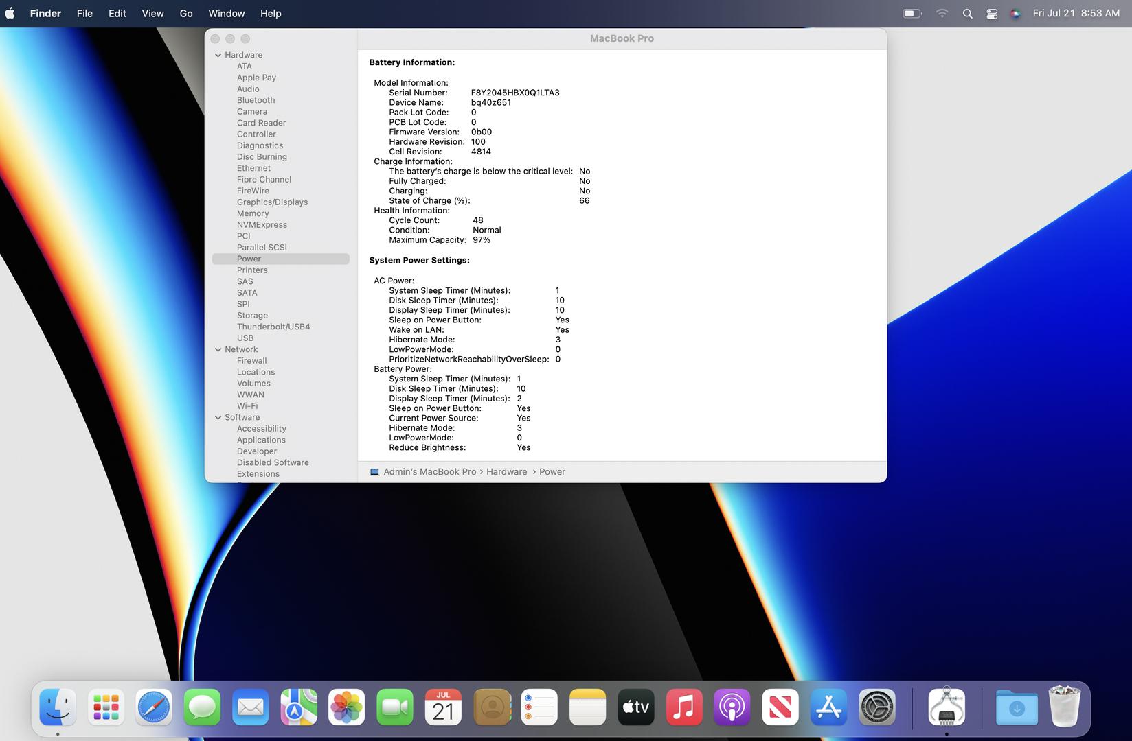Select Memory in the sidebar

[253, 213]
